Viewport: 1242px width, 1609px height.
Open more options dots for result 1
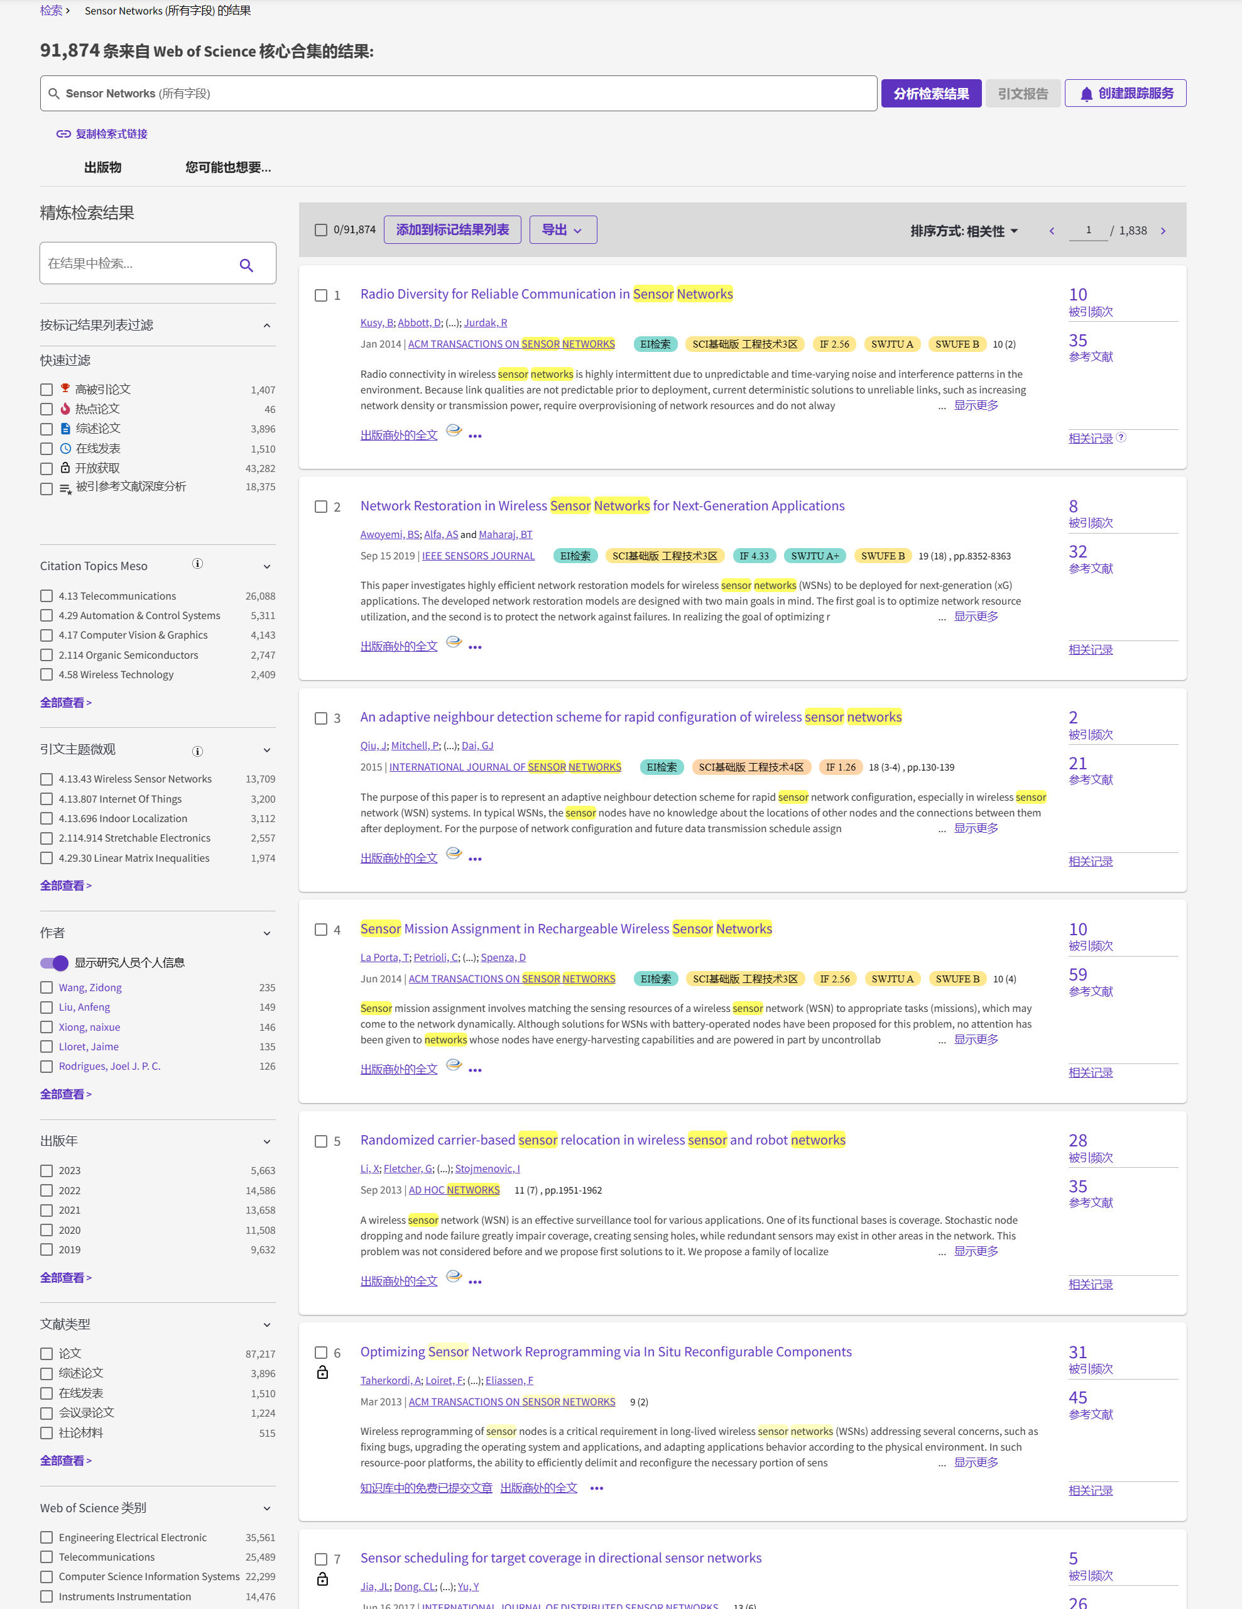[475, 436]
